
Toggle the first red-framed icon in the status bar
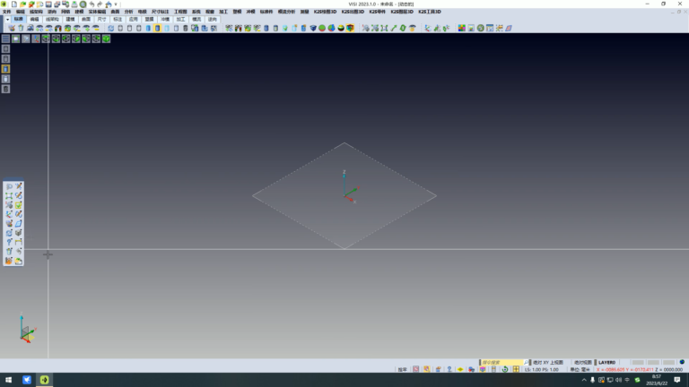(x=415, y=369)
